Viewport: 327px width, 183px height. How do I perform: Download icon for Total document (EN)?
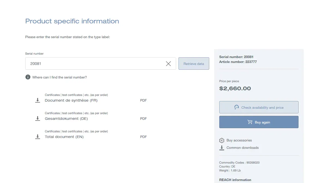tap(38, 137)
